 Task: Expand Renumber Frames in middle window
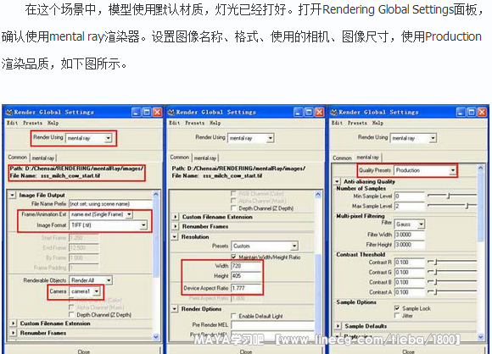[175, 226]
